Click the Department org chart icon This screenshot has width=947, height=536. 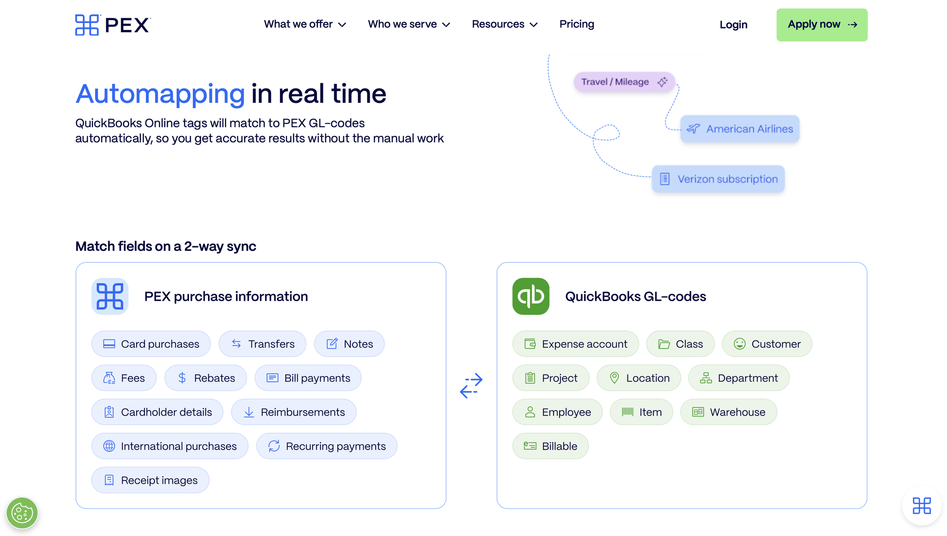[x=706, y=378]
